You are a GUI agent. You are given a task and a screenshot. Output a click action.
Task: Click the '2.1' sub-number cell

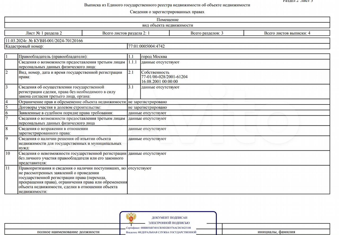click(x=134, y=77)
